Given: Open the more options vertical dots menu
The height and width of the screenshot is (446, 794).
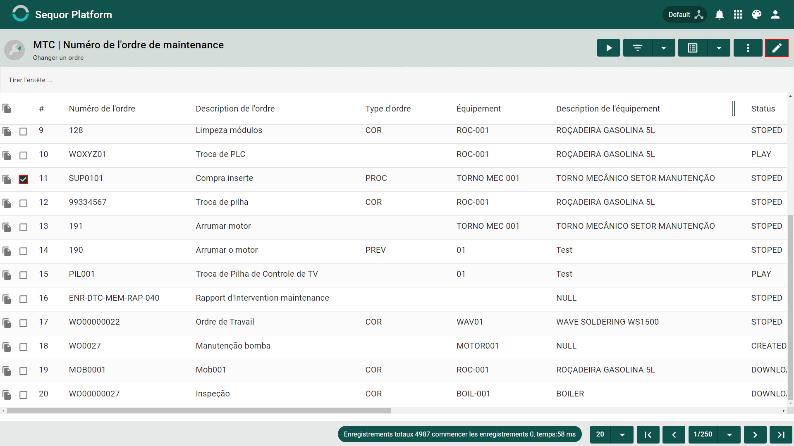Looking at the screenshot, I should (x=748, y=48).
